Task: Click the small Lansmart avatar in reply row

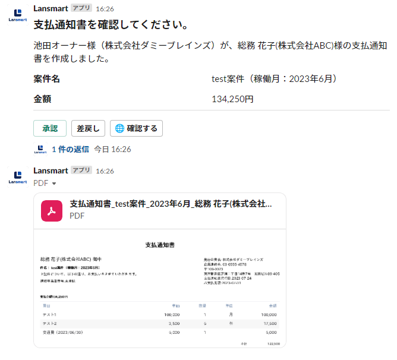Action: (40, 149)
